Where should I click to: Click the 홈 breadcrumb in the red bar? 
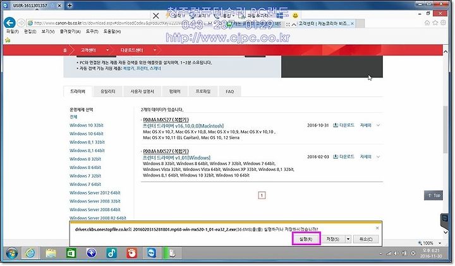65,50
